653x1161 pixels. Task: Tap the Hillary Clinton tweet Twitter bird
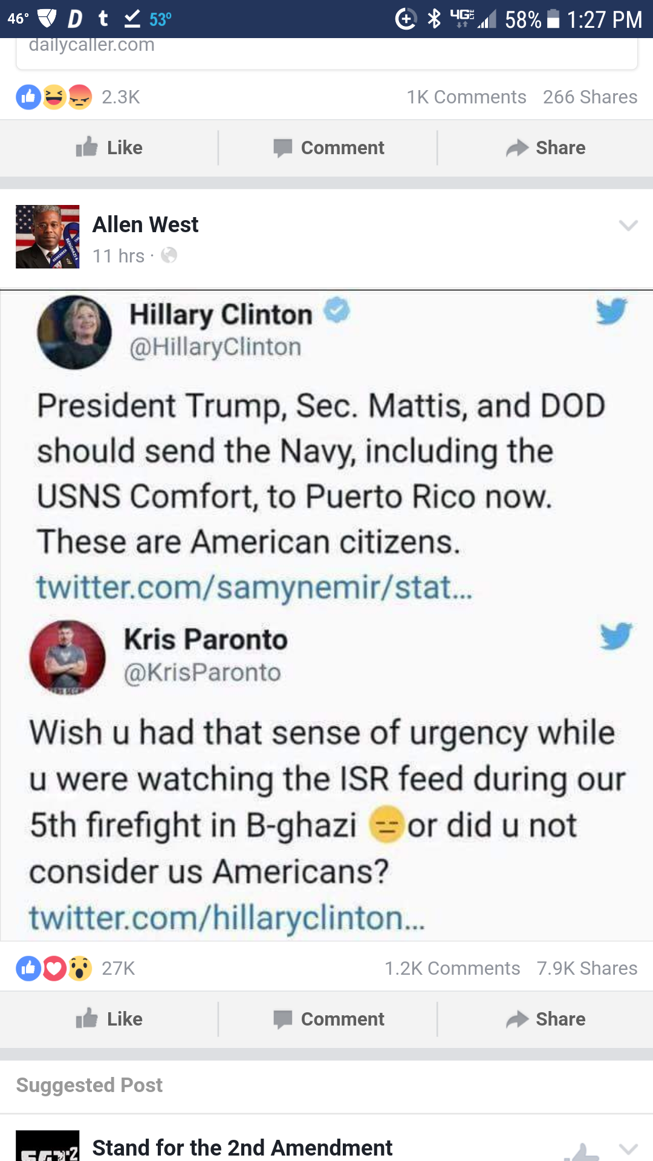coord(611,311)
